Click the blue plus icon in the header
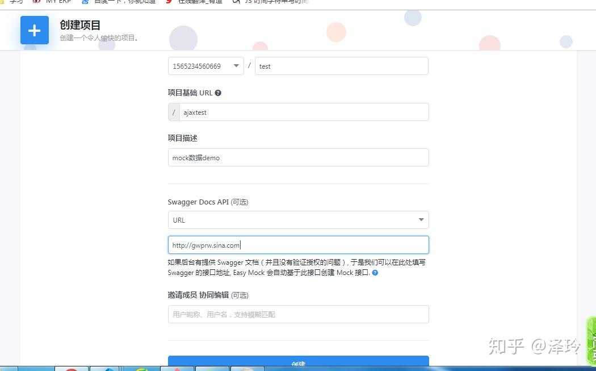 tap(35, 30)
